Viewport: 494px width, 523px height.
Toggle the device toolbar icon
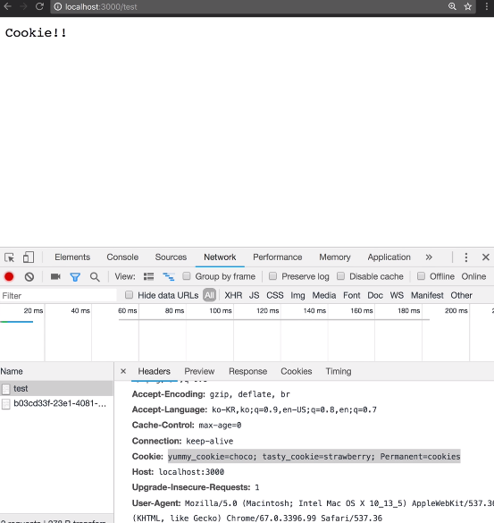pos(29,257)
